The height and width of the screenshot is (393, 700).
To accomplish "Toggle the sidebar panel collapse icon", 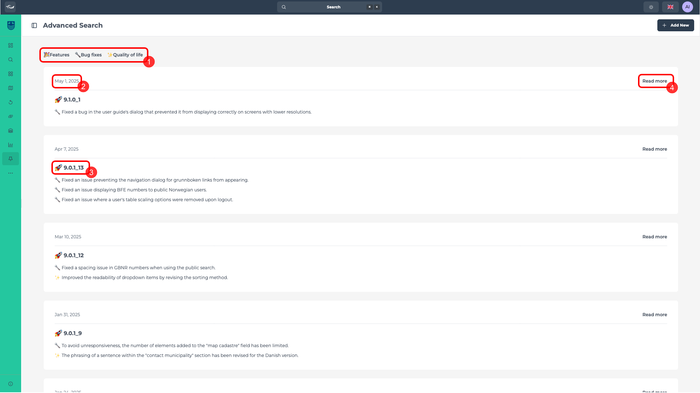I will (x=34, y=25).
